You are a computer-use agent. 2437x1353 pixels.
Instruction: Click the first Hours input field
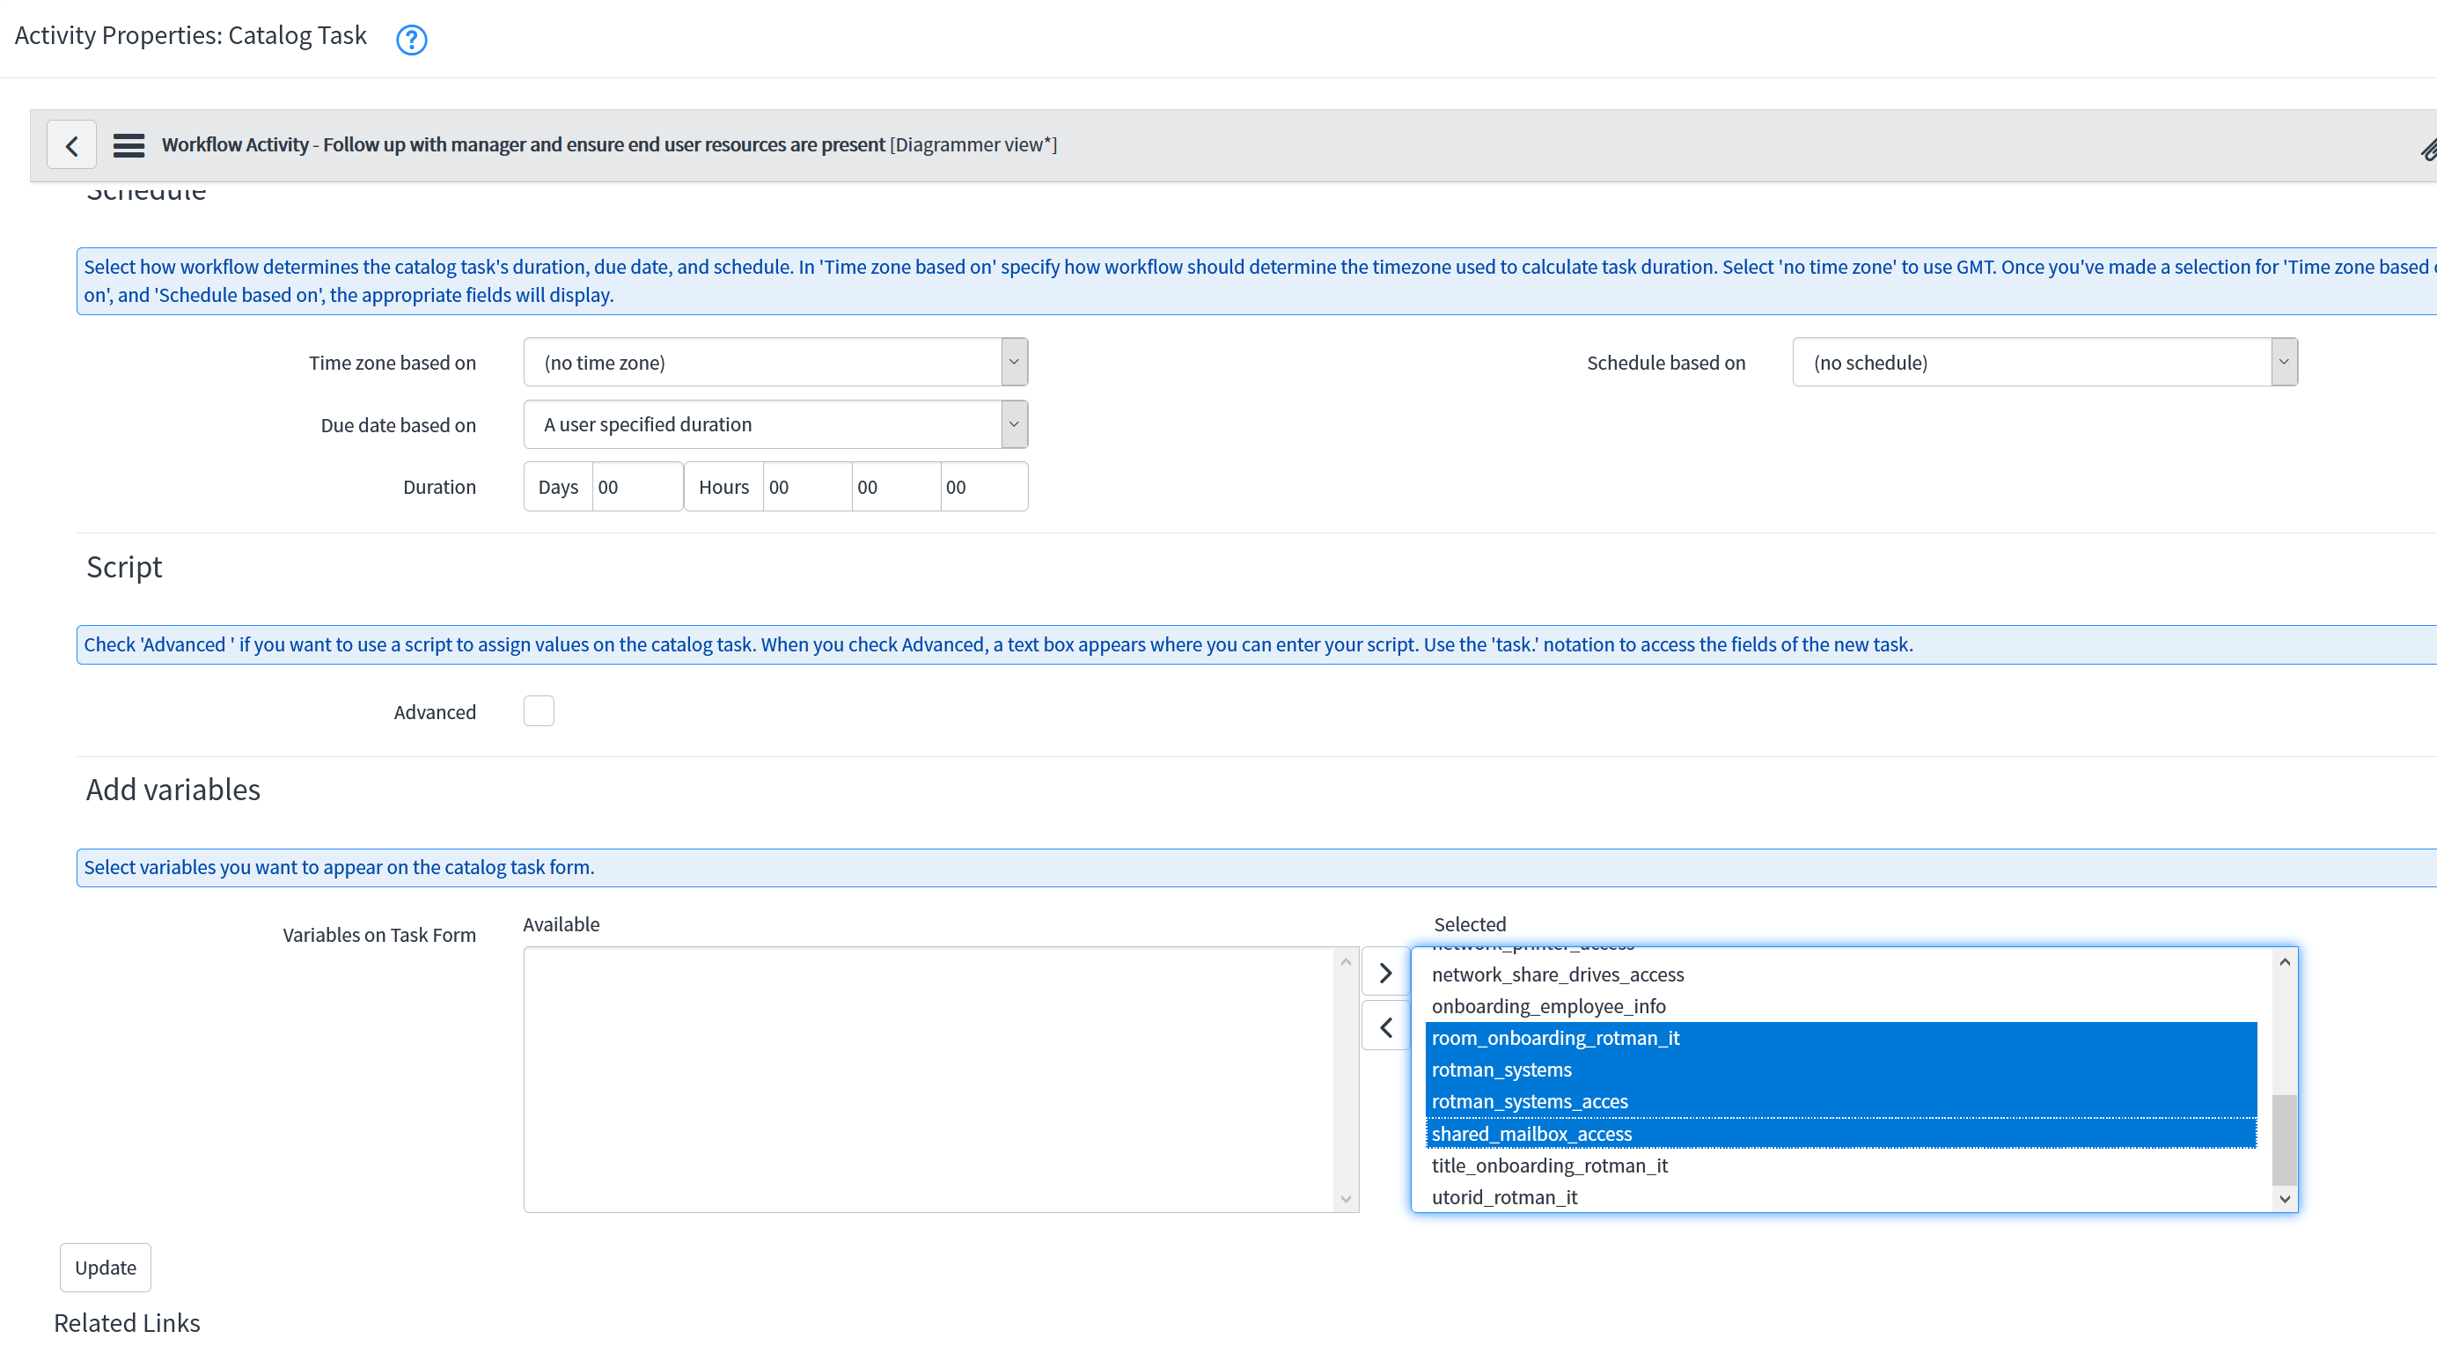[805, 486]
